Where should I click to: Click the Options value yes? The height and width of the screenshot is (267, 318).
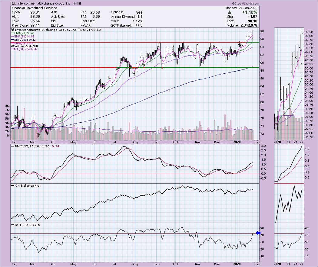139,12
